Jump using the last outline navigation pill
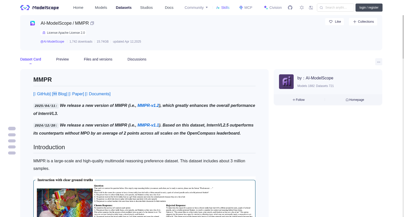This screenshot has height=217, width=404. tap(12, 153)
